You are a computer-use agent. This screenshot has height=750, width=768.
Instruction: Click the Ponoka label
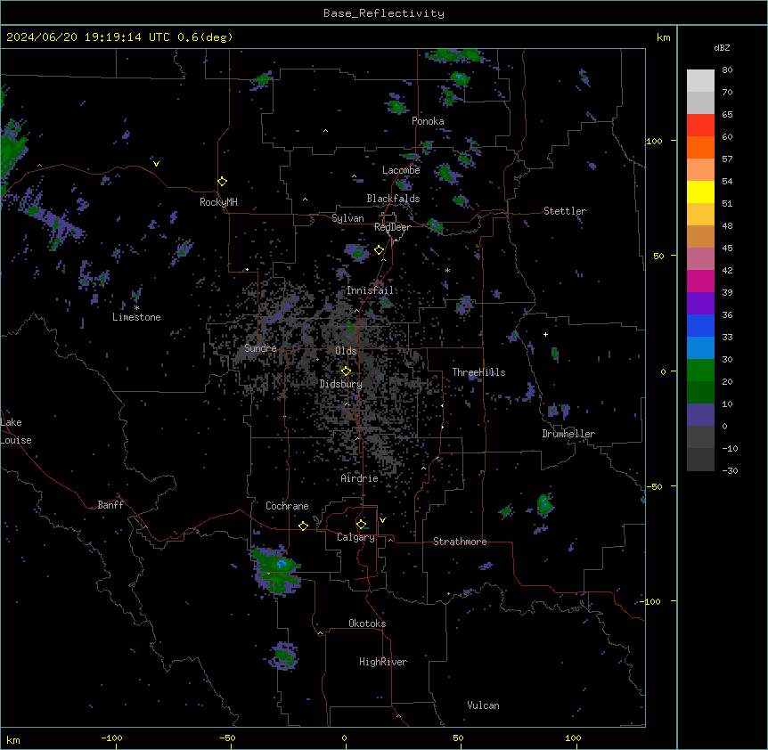coord(428,121)
